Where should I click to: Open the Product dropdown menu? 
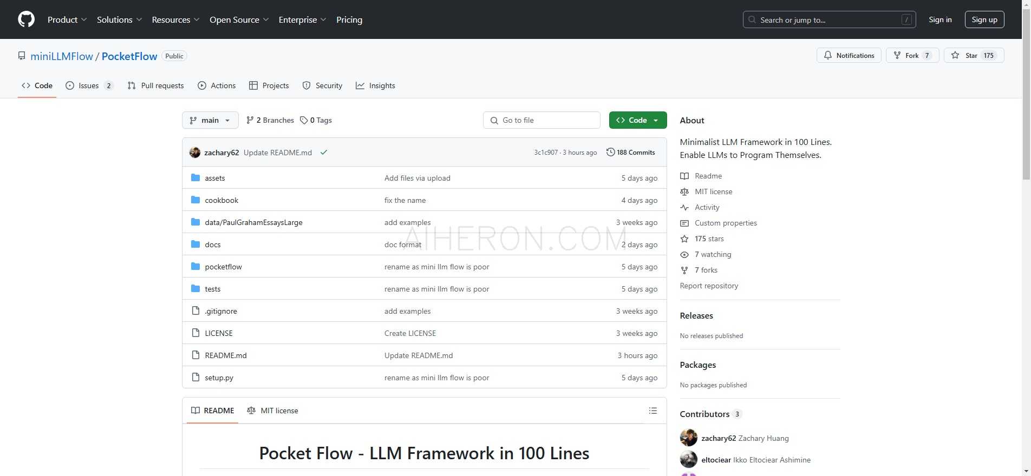pyautogui.click(x=67, y=19)
